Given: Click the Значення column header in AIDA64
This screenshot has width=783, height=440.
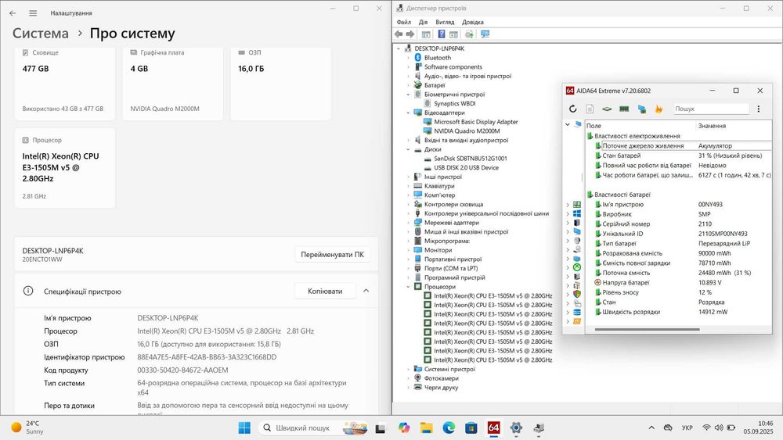Looking at the screenshot, I should (x=734, y=126).
